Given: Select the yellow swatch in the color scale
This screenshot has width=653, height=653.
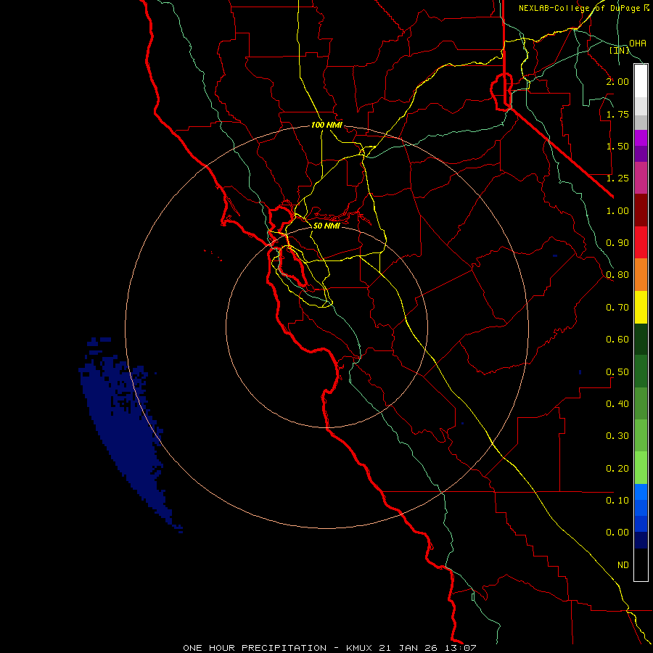Looking at the screenshot, I should tap(641, 308).
